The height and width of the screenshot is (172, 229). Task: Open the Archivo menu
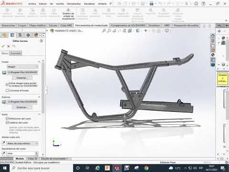[32, 4]
